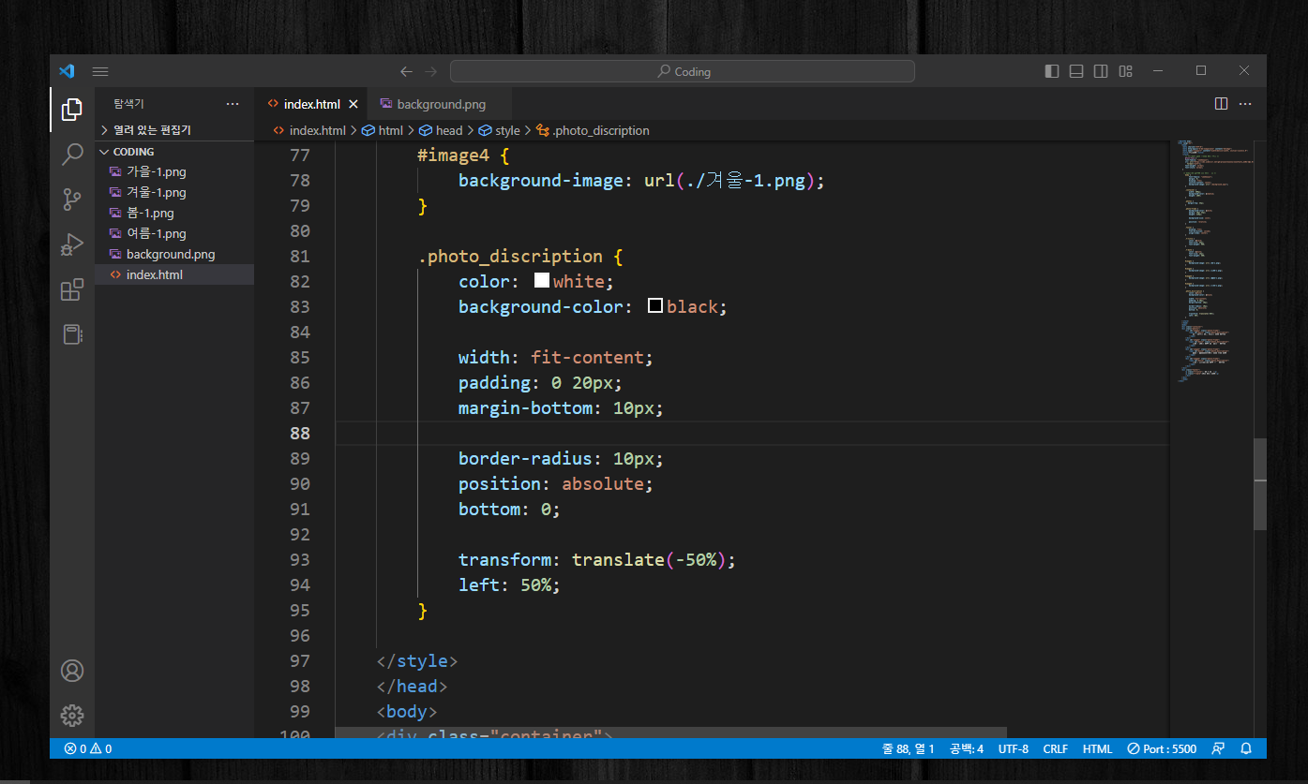Collapse the CODING folder section
The width and height of the screenshot is (1308, 784).
tap(174, 151)
